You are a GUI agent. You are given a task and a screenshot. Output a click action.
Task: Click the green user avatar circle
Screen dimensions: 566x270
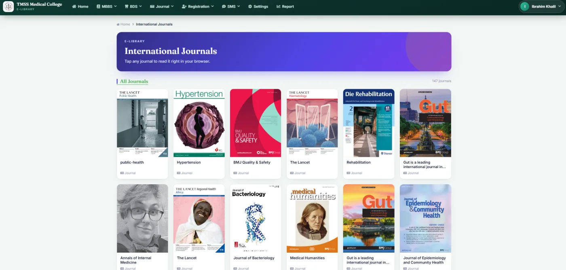pos(525,6)
